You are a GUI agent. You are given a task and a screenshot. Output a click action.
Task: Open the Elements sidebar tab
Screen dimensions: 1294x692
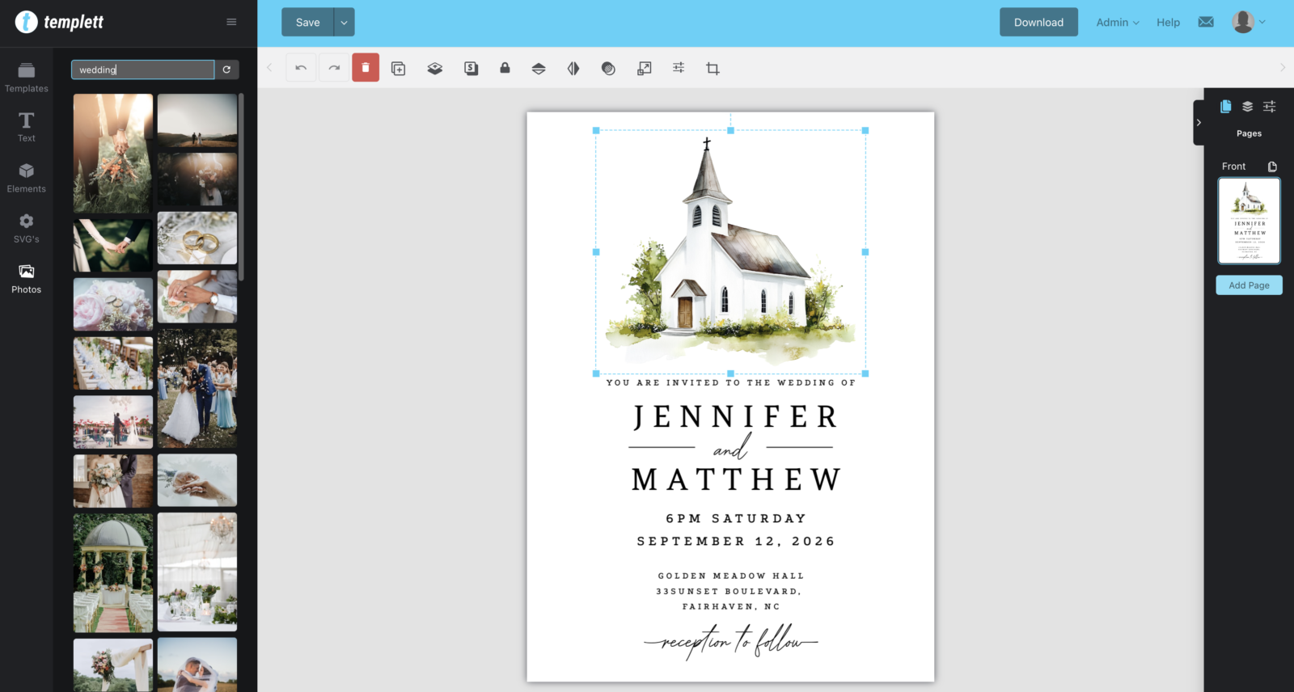coord(27,178)
